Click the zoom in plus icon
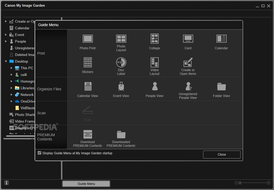 pyautogui.click(x=269, y=183)
